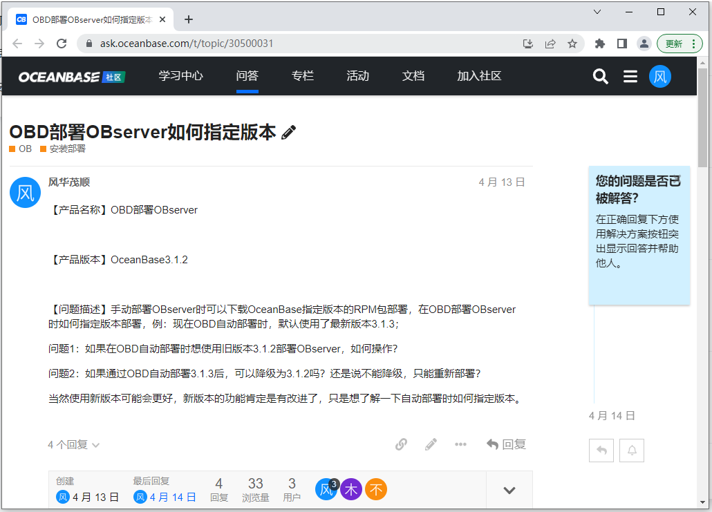Bookmark this page with the star icon

[572, 44]
